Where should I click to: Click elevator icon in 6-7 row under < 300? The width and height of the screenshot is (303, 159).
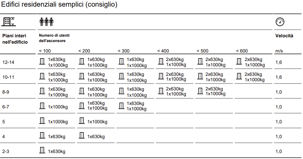click(x=121, y=106)
